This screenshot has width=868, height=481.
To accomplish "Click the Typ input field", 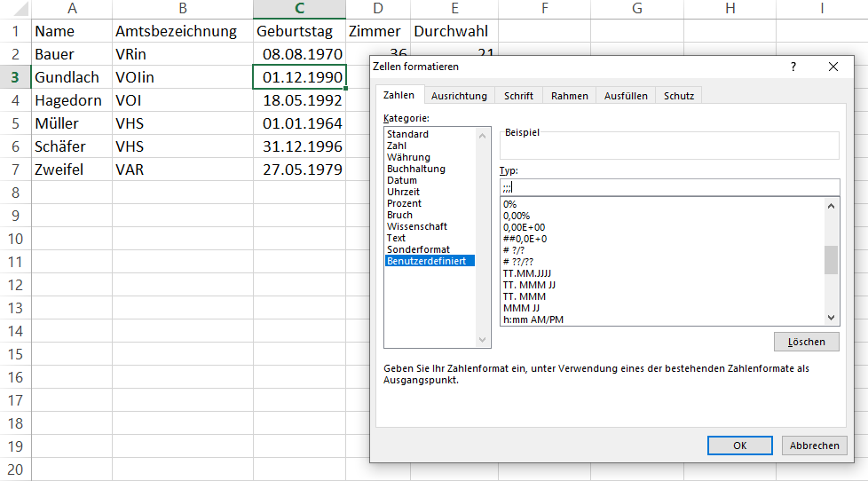I will [x=669, y=187].
